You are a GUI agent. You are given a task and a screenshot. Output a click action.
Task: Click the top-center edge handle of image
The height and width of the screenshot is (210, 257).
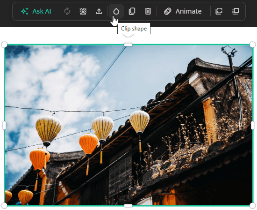128,45
